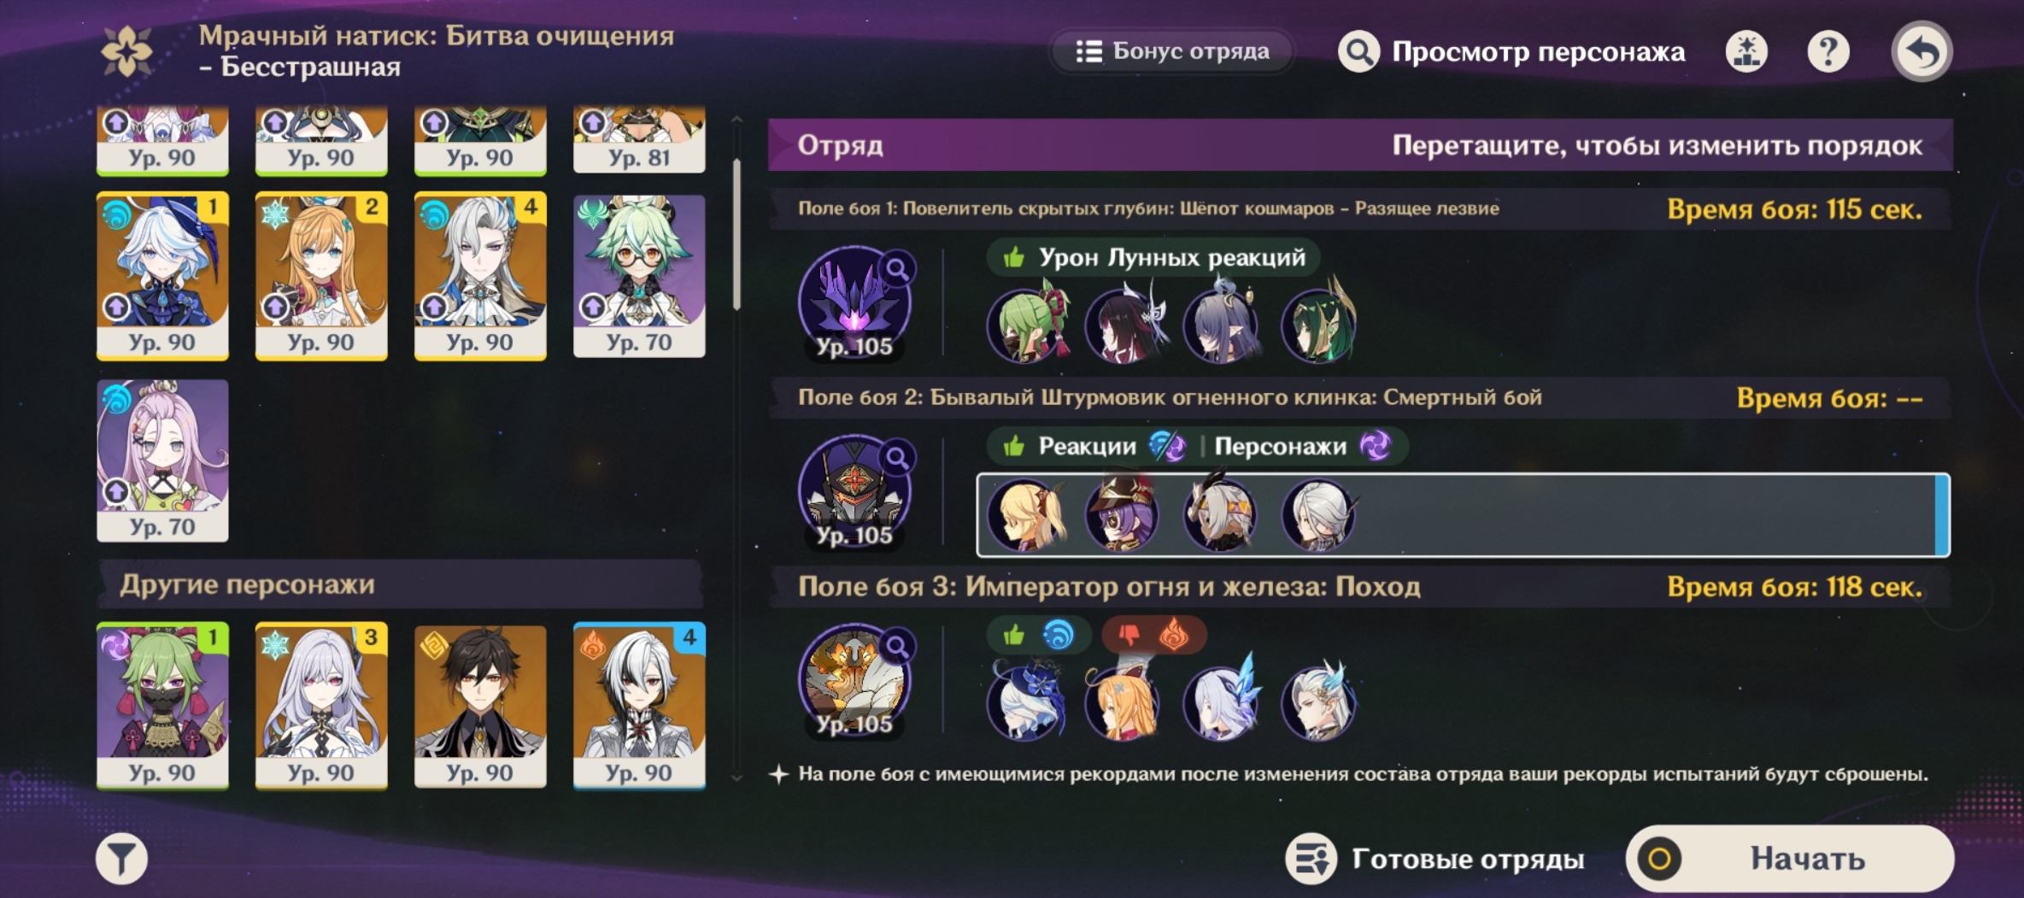The image size is (2024, 898).
Task: Open the filter funnel icon
Action: tap(121, 858)
